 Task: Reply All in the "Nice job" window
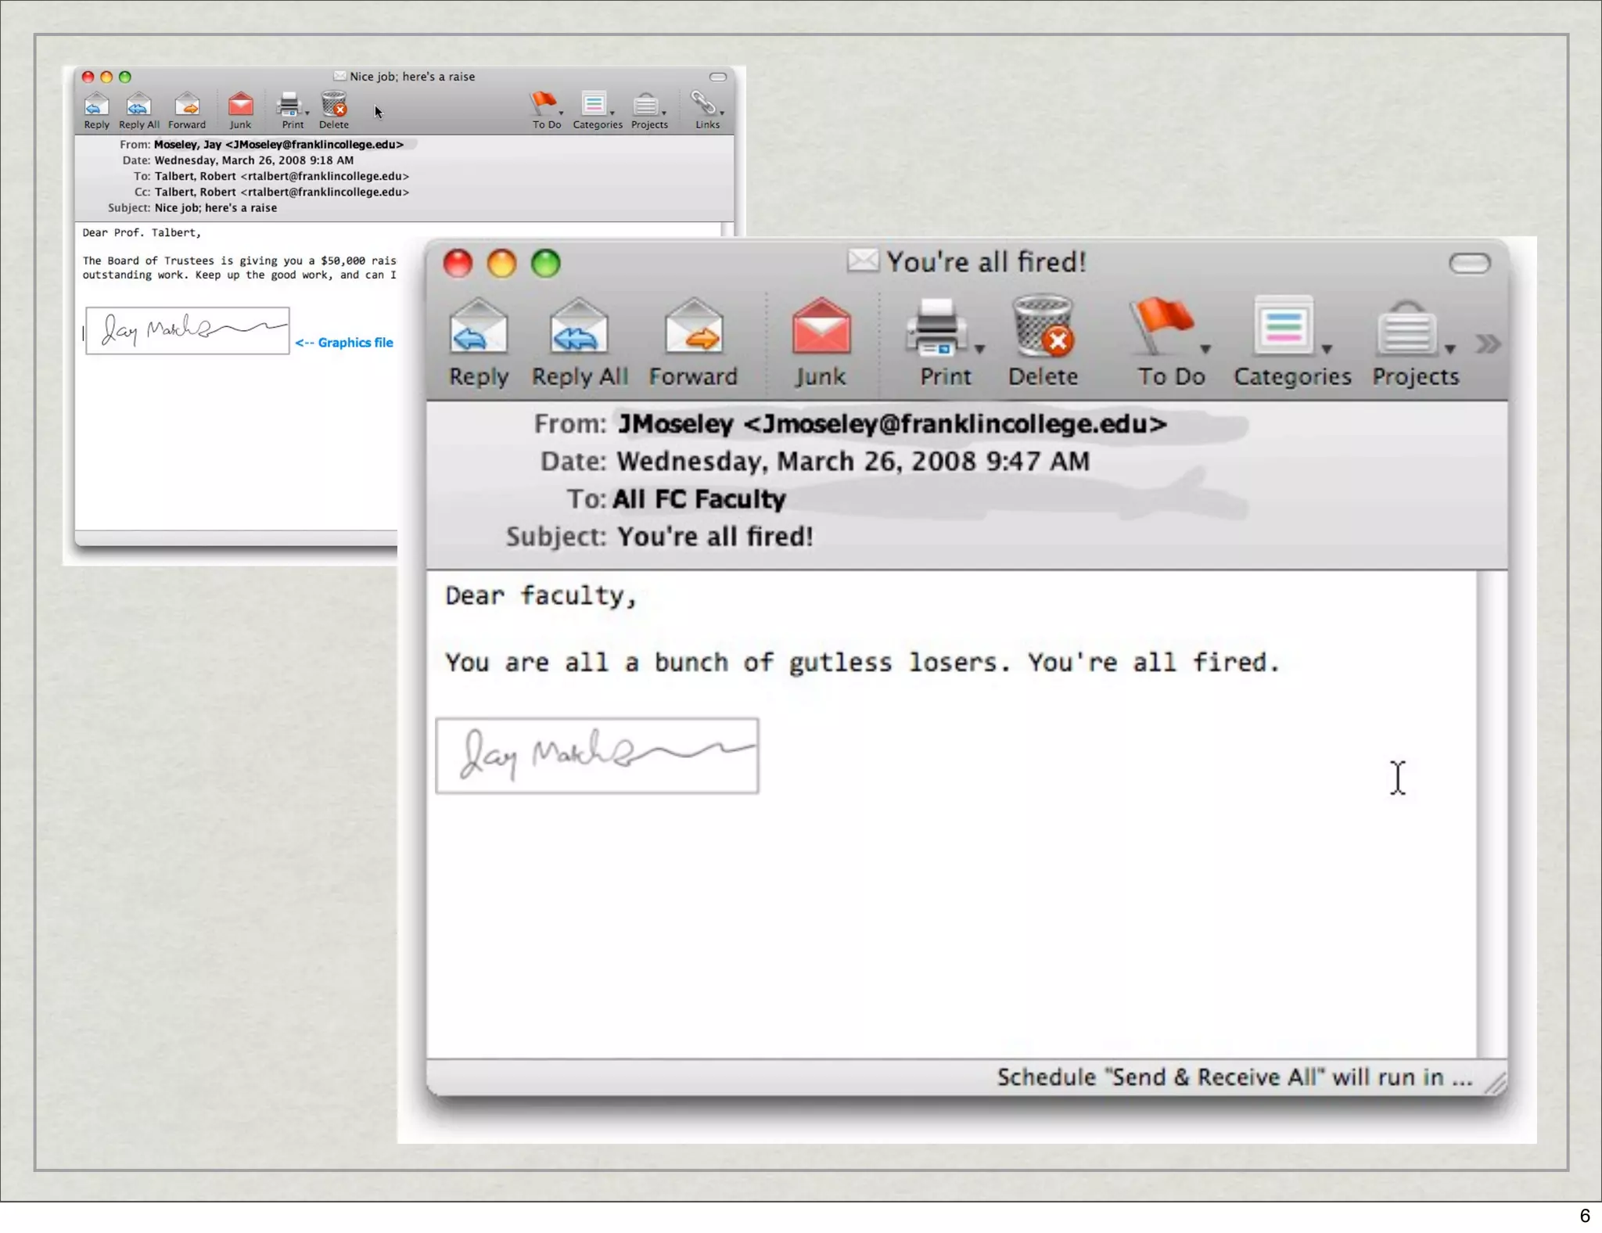click(x=138, y=110)
